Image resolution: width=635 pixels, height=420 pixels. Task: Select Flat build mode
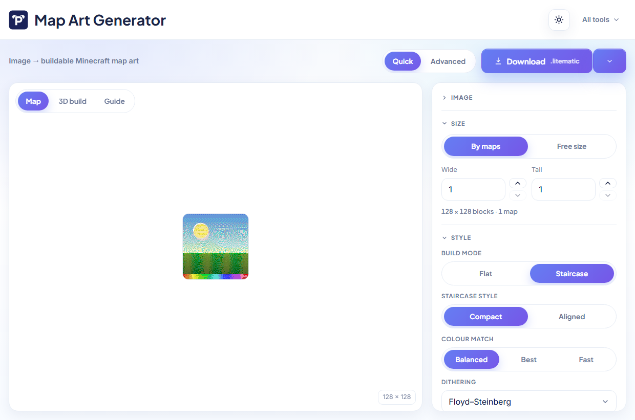click(x=485, y=274)
